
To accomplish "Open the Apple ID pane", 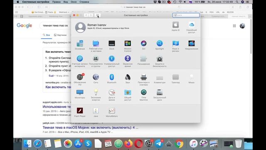I will [x=175, y=26].
